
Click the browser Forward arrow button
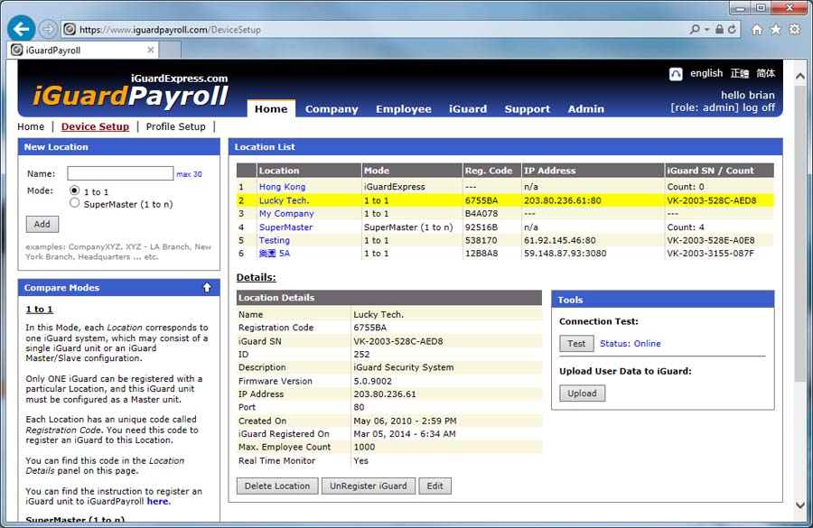point(48,29)
